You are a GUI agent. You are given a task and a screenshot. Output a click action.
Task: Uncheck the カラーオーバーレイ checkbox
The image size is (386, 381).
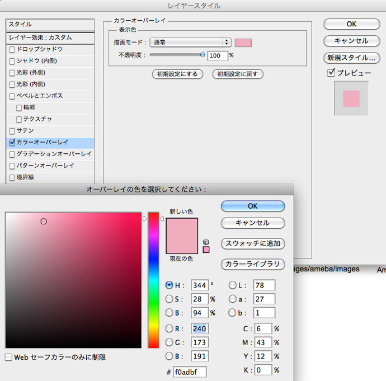[x=12, y=142]
